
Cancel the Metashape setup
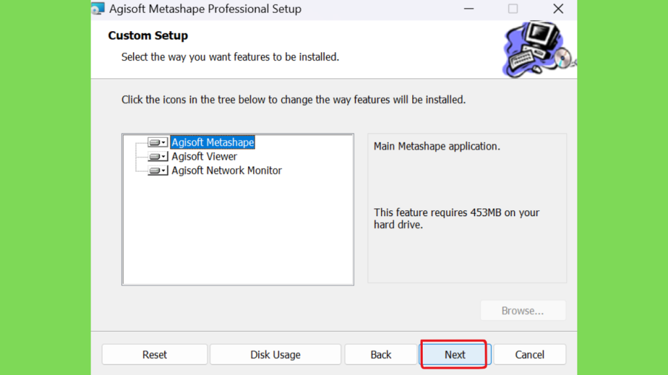click(530, 355)
